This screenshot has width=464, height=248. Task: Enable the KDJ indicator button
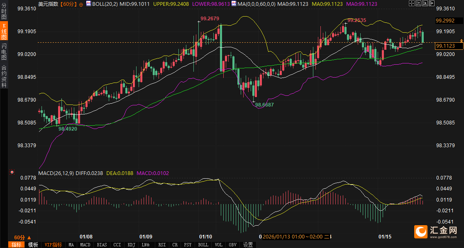tap(131, 245)
